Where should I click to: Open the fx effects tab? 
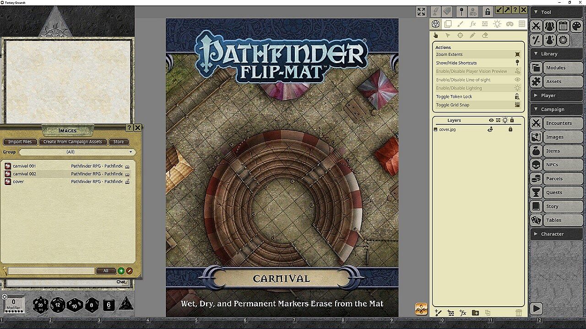point(473,24)
